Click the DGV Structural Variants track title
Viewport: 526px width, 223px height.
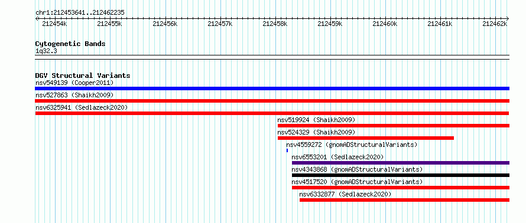point(83,76)
